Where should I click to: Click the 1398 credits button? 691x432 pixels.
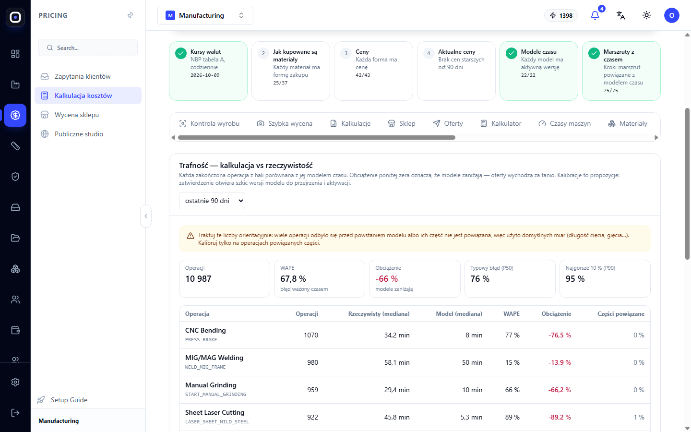561,15
